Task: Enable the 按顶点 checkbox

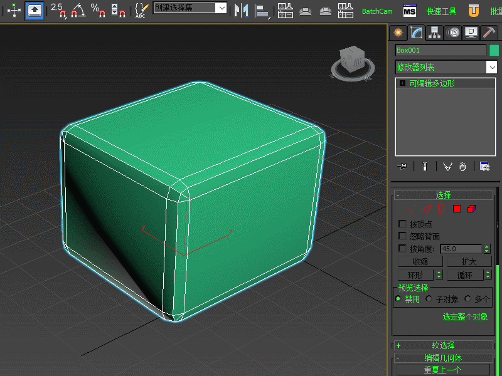Action: (403, 224)
